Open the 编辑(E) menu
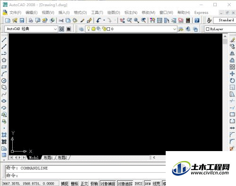The image size is (236, 186). pyautogui.click(x=32, y=13)
